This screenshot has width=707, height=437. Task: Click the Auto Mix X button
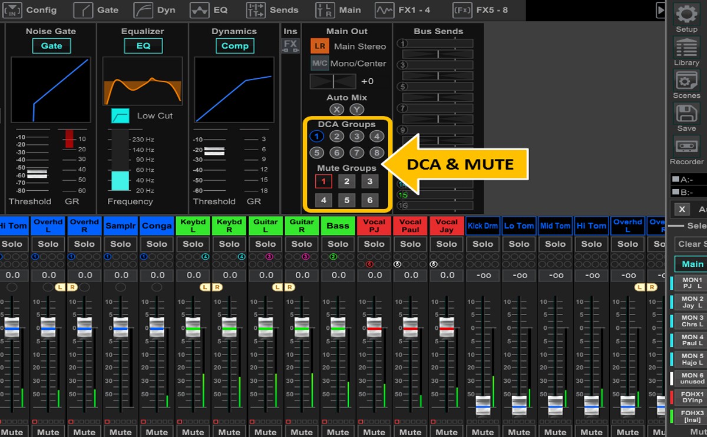coord(336,110)
